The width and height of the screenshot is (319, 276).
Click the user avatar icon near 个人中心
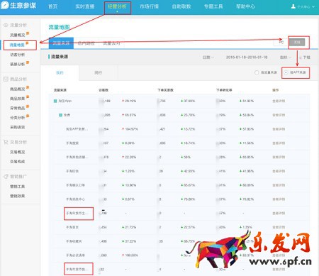click(293, 6)
